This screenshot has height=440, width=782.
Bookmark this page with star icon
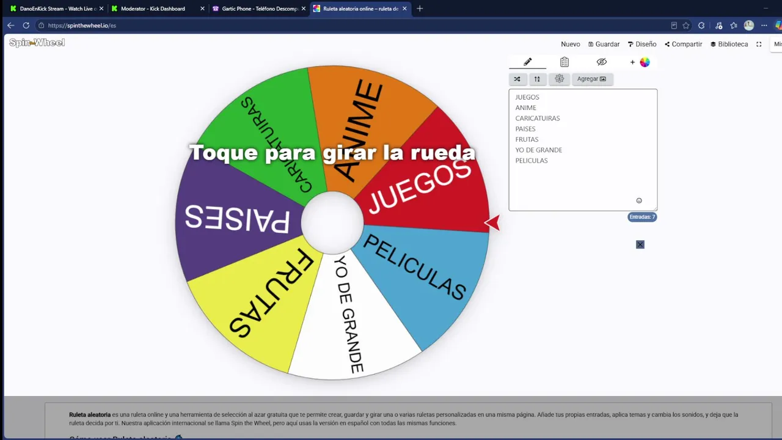point(686,26)
